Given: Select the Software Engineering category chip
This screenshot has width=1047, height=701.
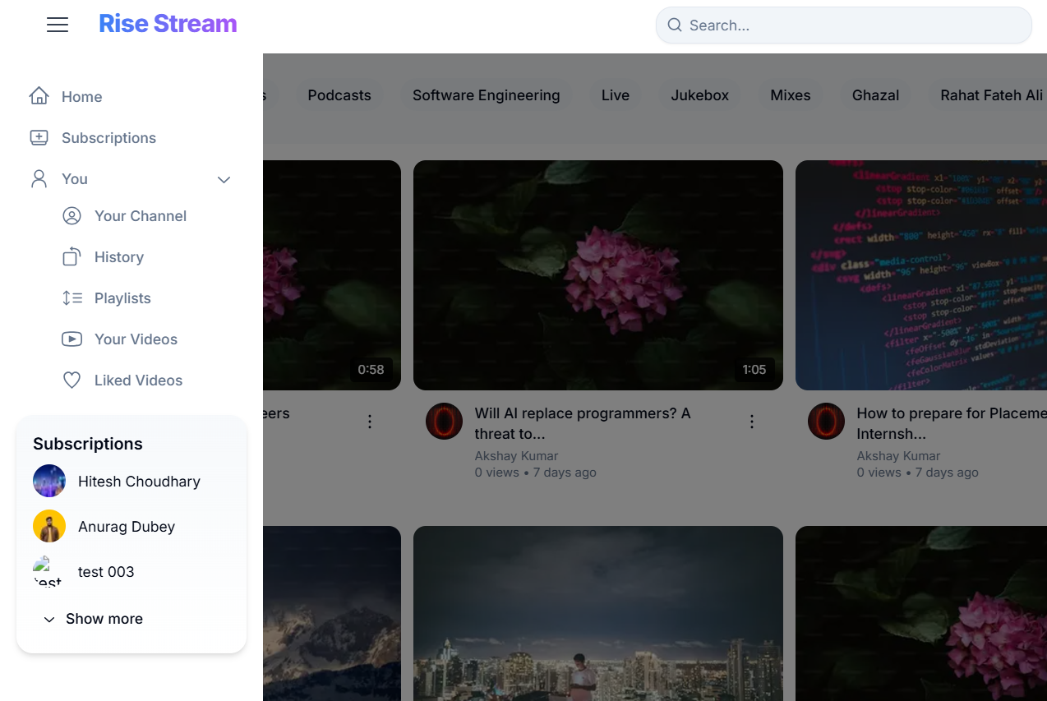Looking at the screenshot, I should 487,95.
